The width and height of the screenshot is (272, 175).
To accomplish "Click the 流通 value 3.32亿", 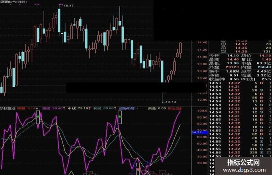I will tap(264, 75).
